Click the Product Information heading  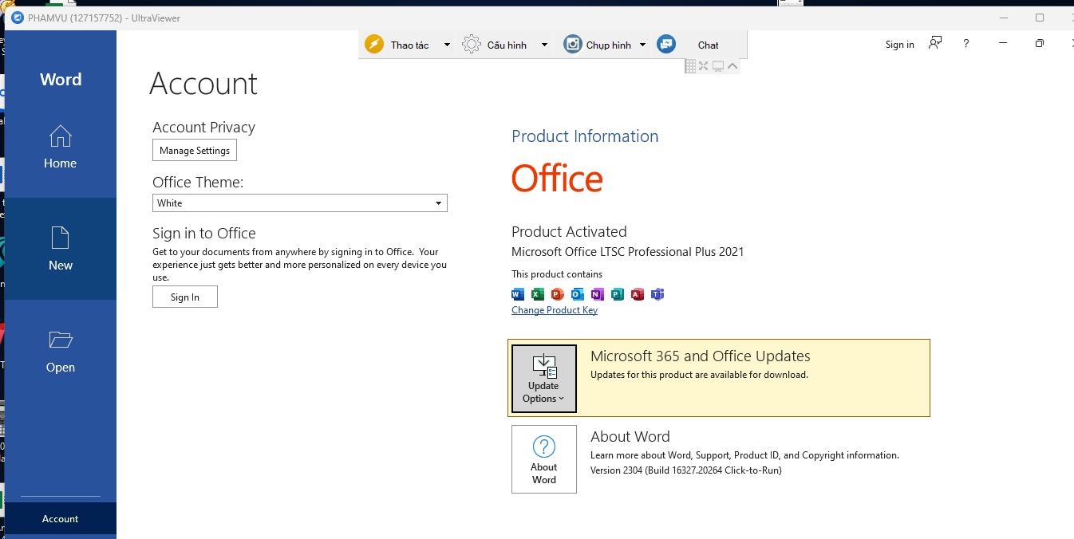(585, 136)
